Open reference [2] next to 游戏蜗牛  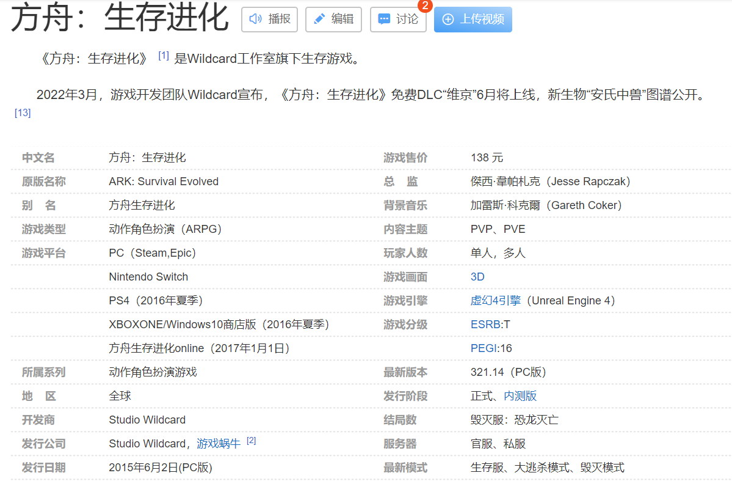click(251, 441)
